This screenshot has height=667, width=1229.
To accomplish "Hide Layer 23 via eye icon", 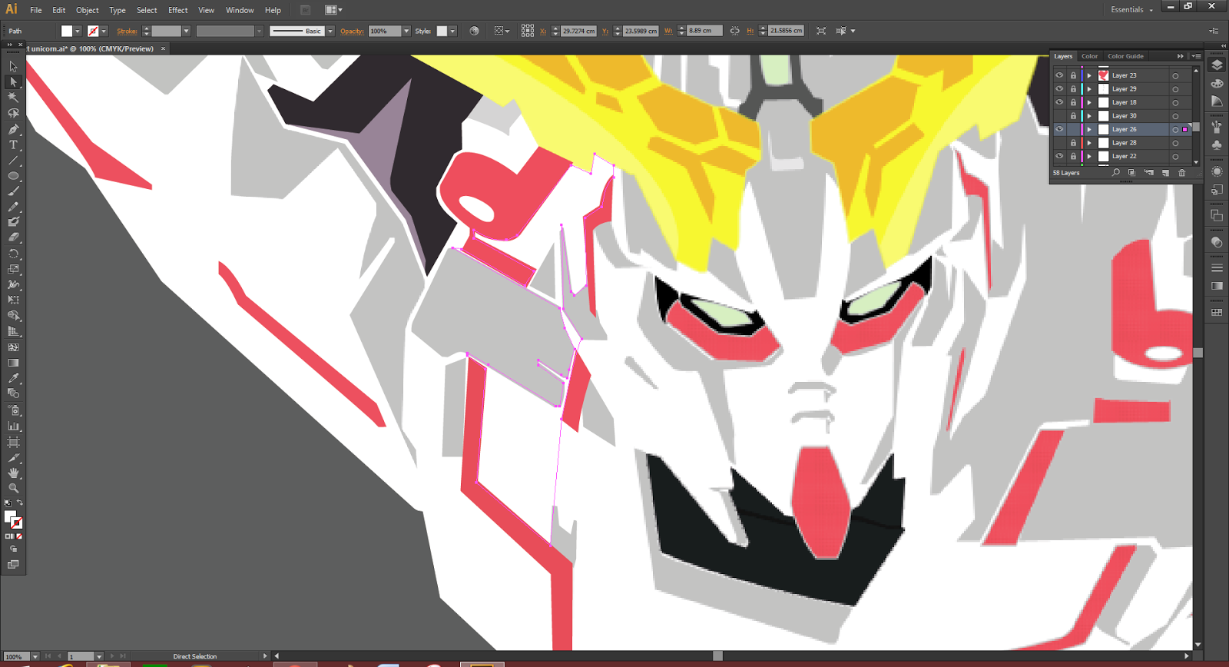I will point(1059,75).
